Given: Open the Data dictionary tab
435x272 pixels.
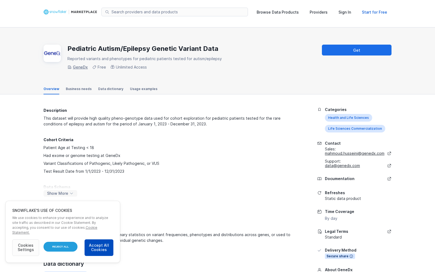Looking at the screenshot, I should 111,89.
